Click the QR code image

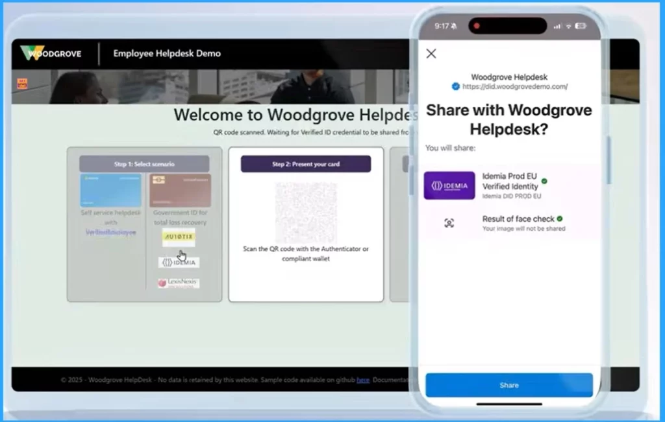(x=306, y=212)
